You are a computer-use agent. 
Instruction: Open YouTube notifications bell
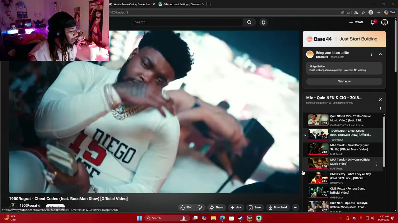pos(373,22)
